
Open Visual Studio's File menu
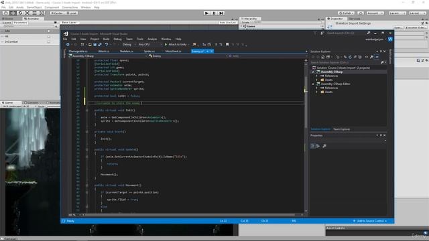click(x=65, y=39)
